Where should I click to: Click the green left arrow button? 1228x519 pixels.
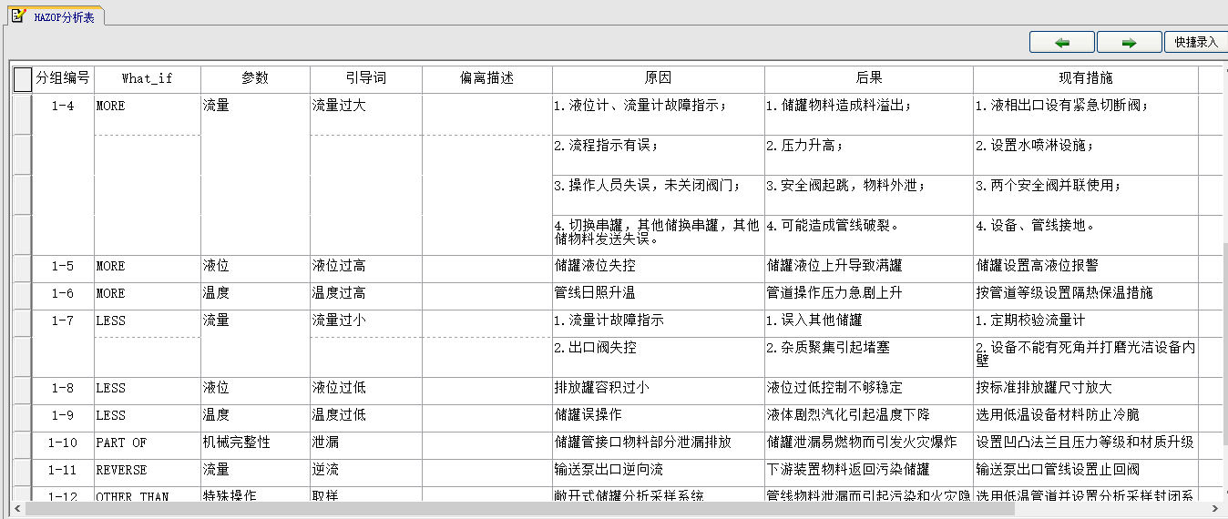(x=1061, y=42)
